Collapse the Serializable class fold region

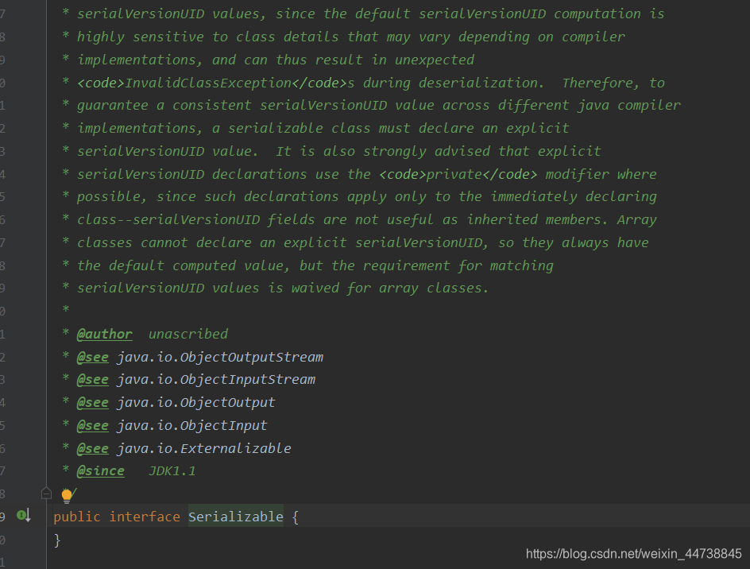(45, 494)
